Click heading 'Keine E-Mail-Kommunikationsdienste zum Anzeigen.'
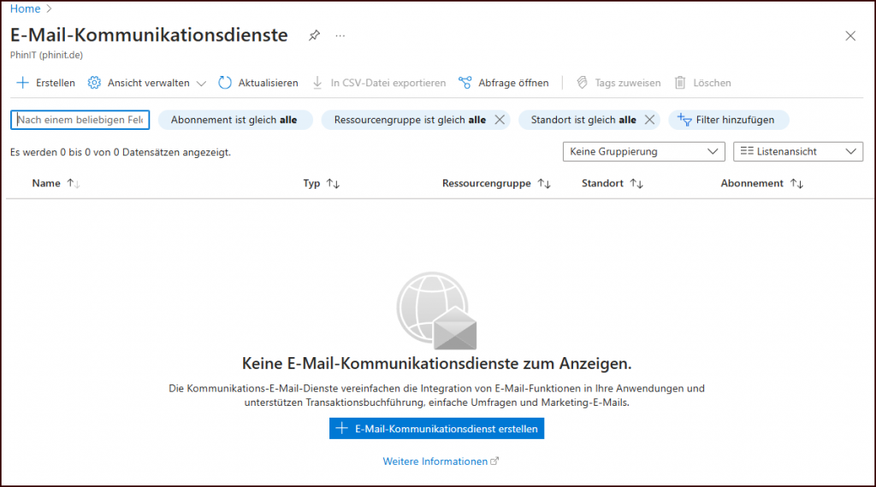The width and height of the screenshot is (876, 487). 436,364
